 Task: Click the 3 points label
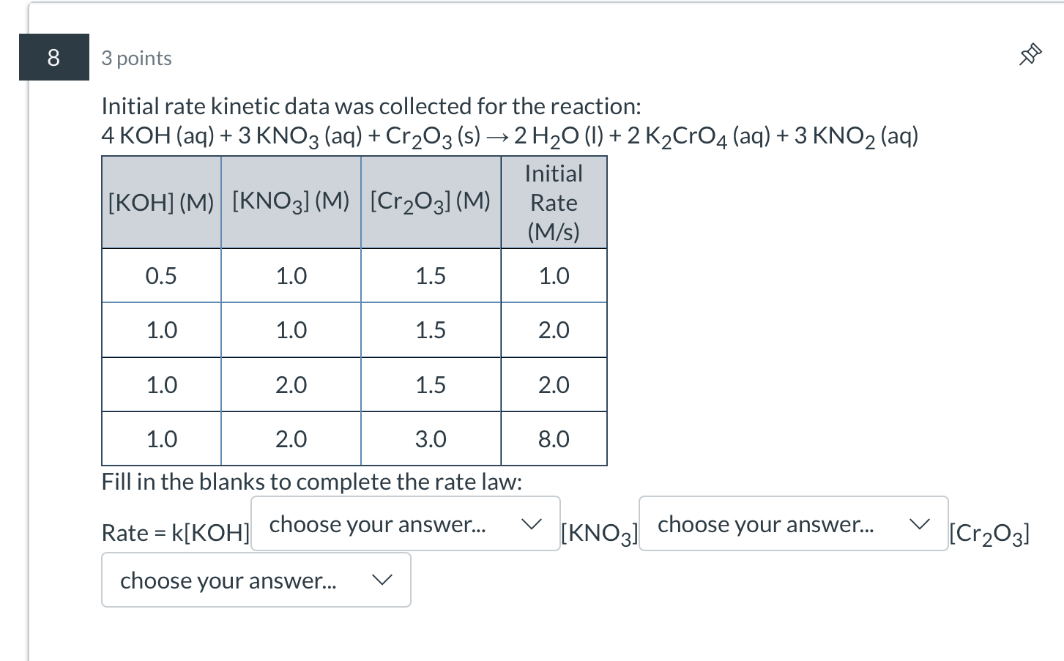(x=136, y=58)
